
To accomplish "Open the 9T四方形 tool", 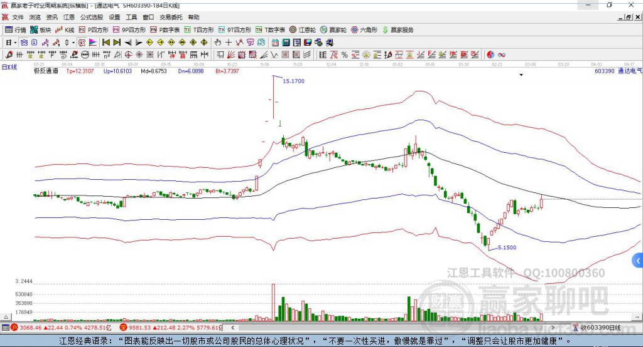I will point(235,30).
